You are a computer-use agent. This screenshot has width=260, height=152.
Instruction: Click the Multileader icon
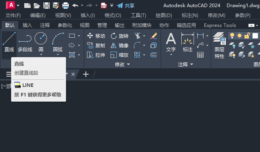tap(200, 45)
